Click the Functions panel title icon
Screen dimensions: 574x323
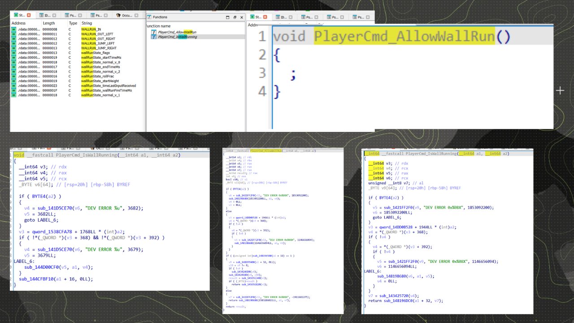[x=150, y=17]
